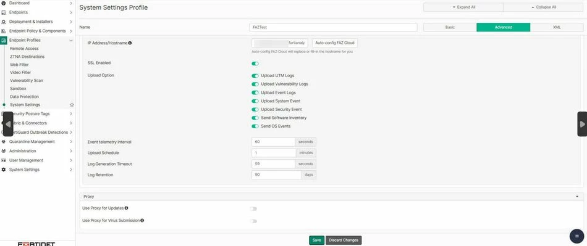This screenshot has height=246, width=587.
Task: Open the round menu button at bottom right
Action: 576,236
